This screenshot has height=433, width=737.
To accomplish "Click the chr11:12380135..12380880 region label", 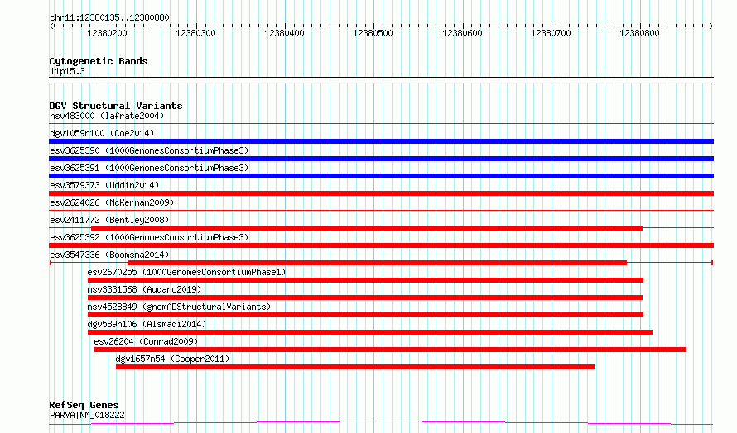I will point(109,17).
